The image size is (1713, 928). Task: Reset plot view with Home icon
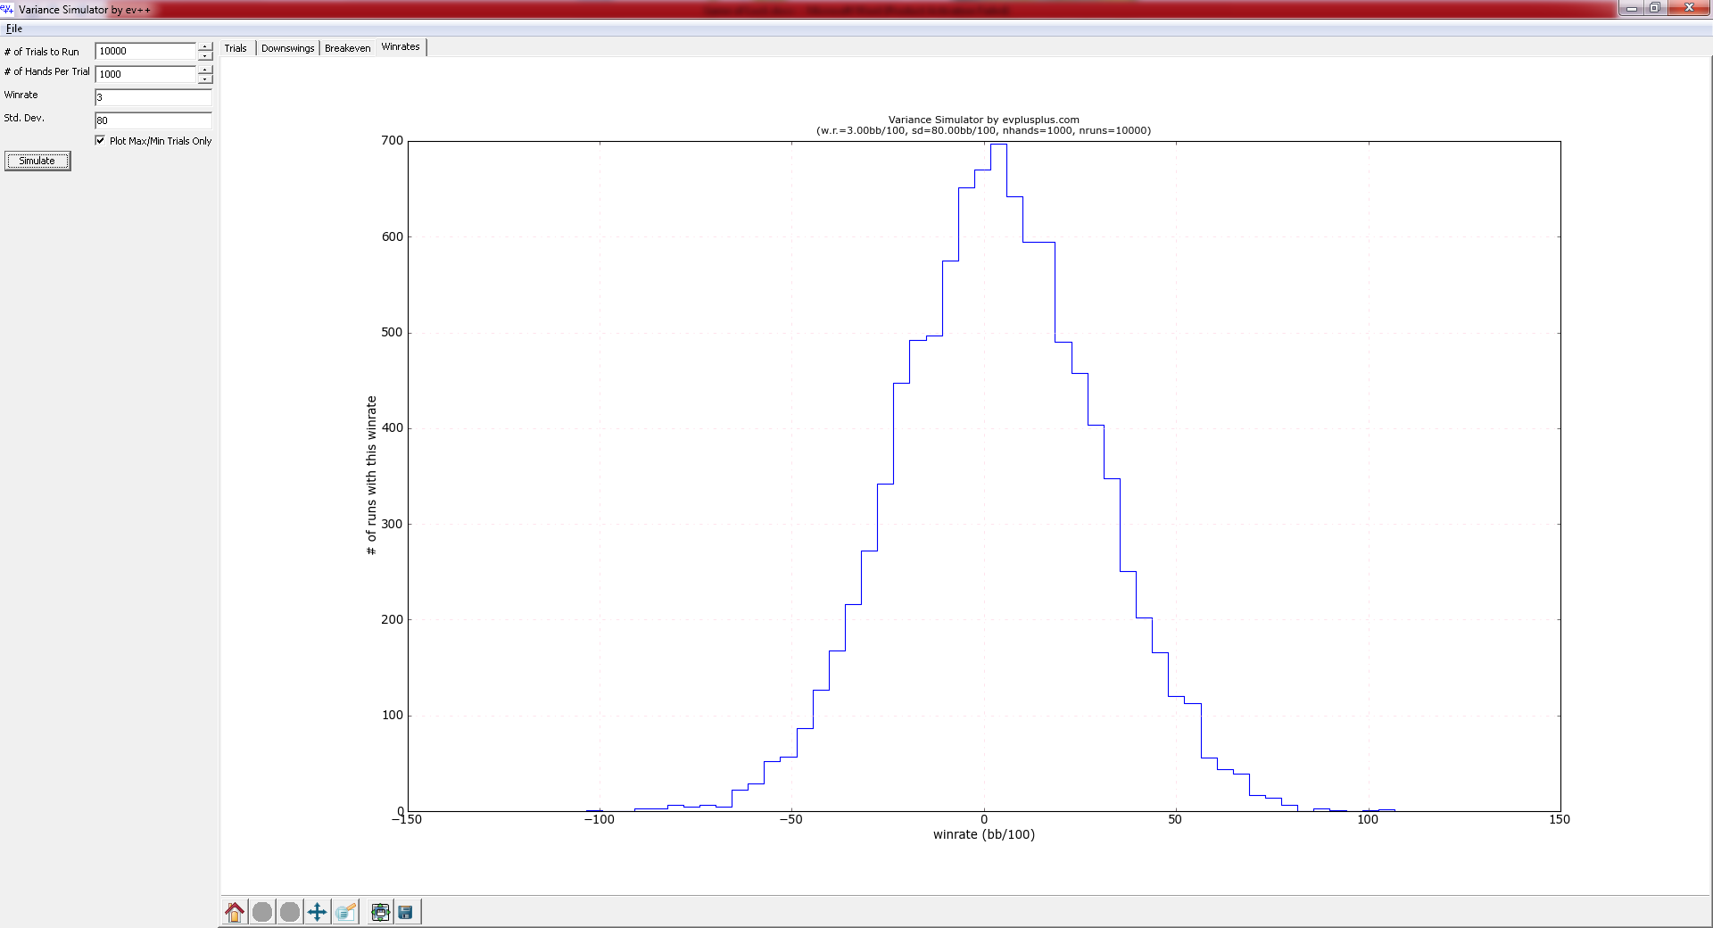pos(235,912)
